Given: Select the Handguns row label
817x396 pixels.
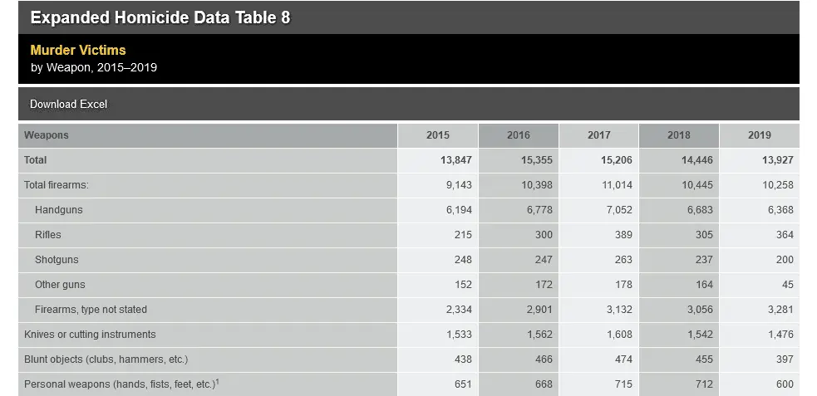Looking at the screenshot, I should [x=59, y=210].
